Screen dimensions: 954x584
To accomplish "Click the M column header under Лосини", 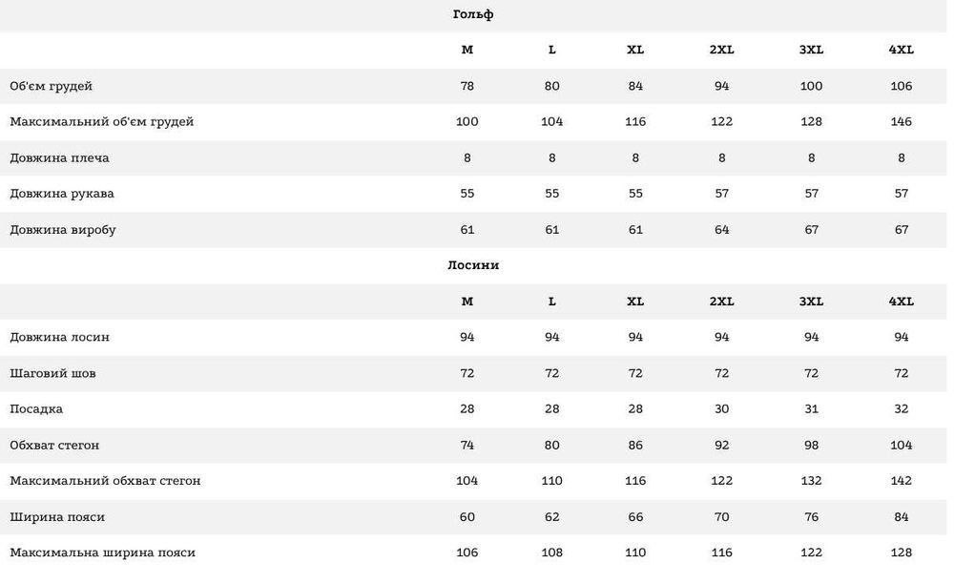I will pos(467,302).
